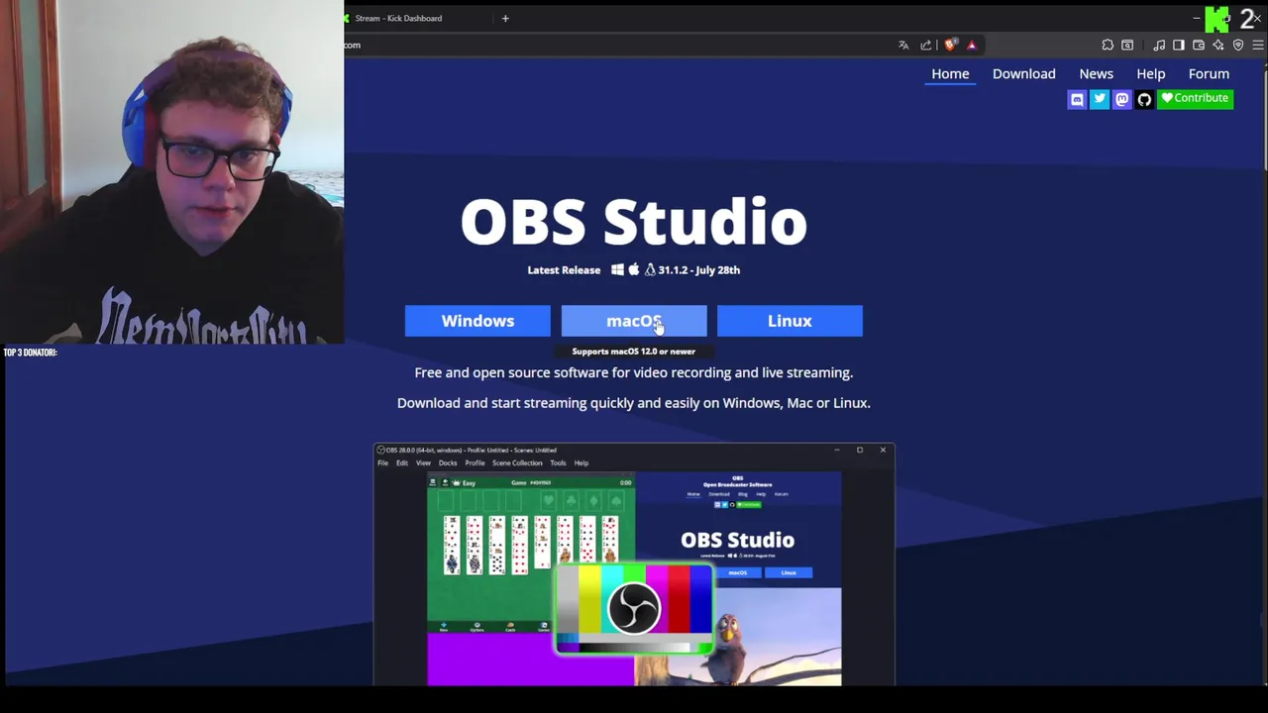Click the OBS Studio main heading
This screenshot has width=1268, height=713.
(634, 222)
